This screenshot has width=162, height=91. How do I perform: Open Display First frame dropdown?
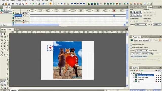pos(142,51)
